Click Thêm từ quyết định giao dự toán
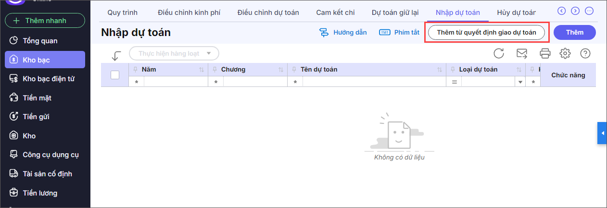The width and height of the screenshot is (607, 208). pos(486,33)
